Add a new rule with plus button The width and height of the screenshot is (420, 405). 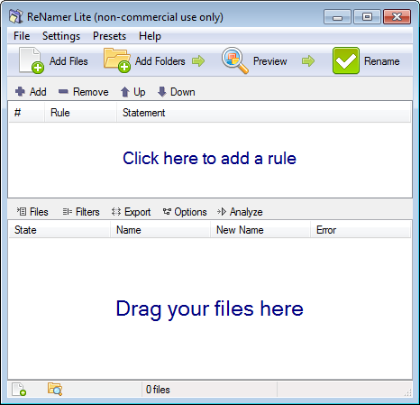point(31,92)
